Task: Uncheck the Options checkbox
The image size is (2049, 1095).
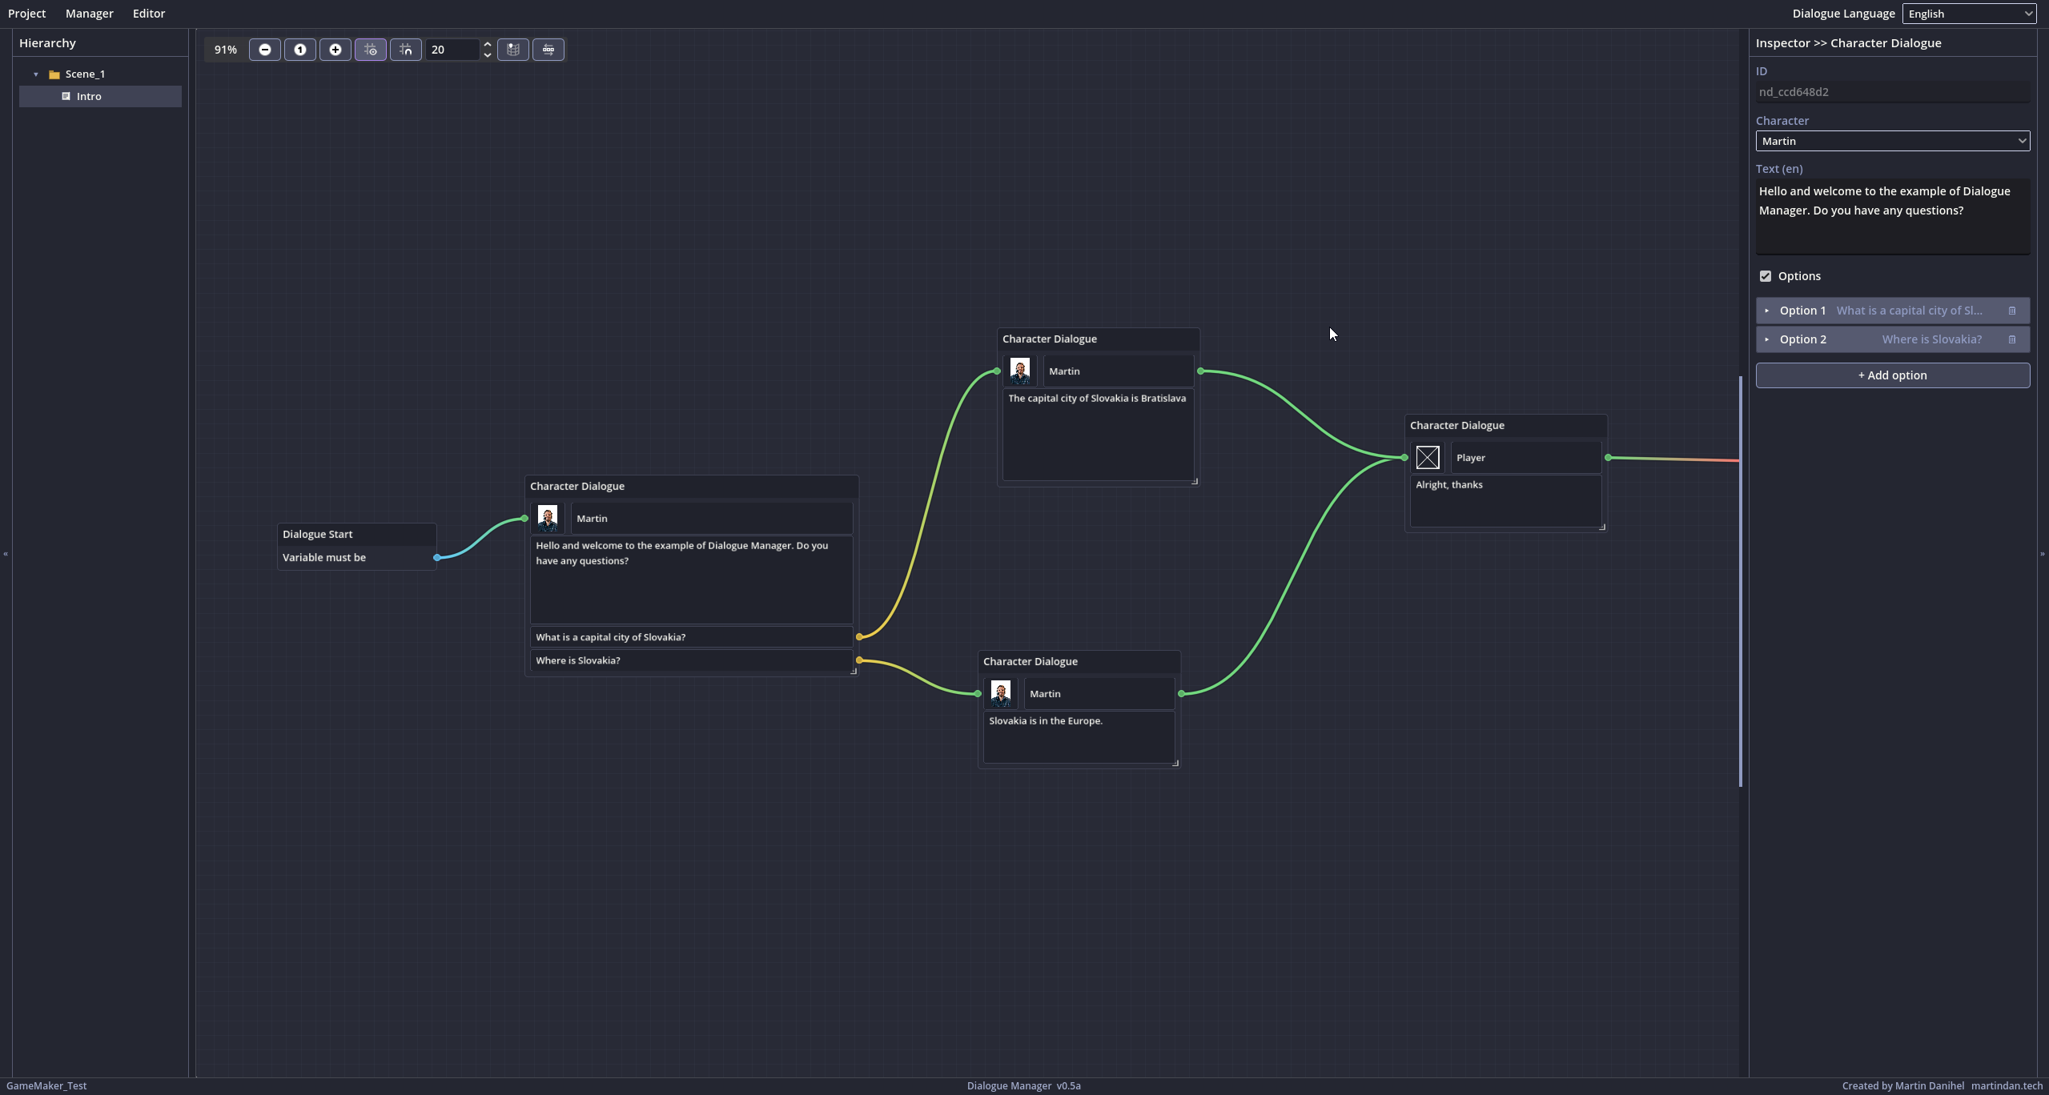Action: (1766, 276)
